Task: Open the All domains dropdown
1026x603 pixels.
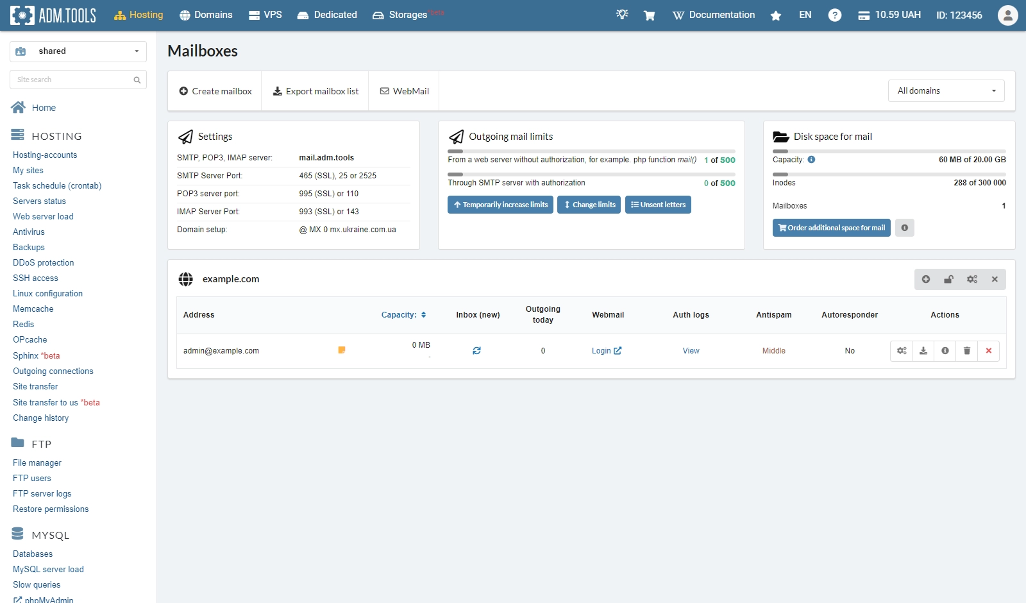Action: click(946, 91)
